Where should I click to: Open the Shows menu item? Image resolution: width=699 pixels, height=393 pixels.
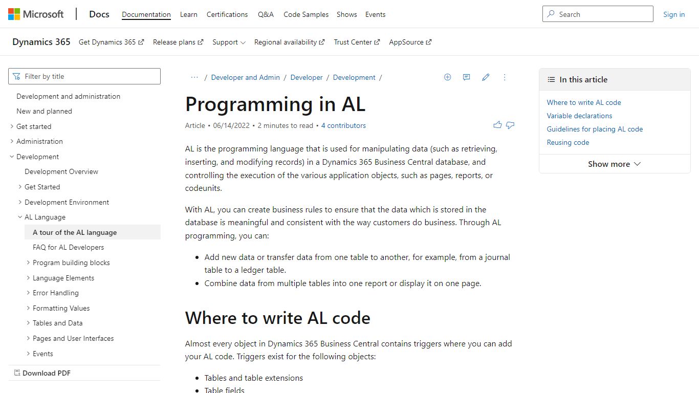pyautogui.click(x=347, y=14)
